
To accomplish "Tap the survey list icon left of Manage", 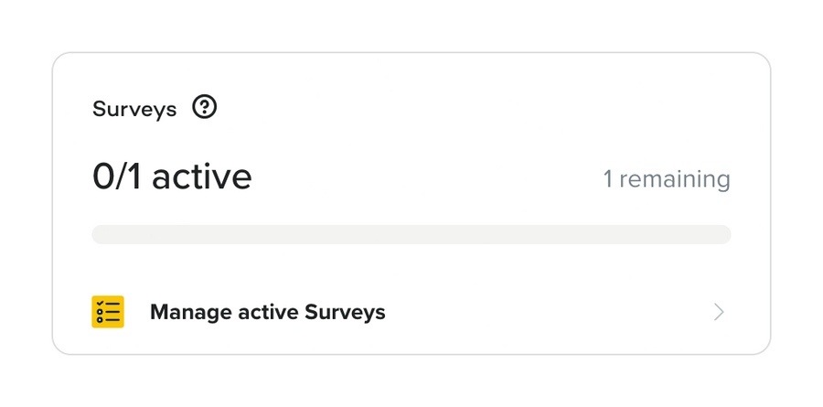I will (x=108, y=312).
